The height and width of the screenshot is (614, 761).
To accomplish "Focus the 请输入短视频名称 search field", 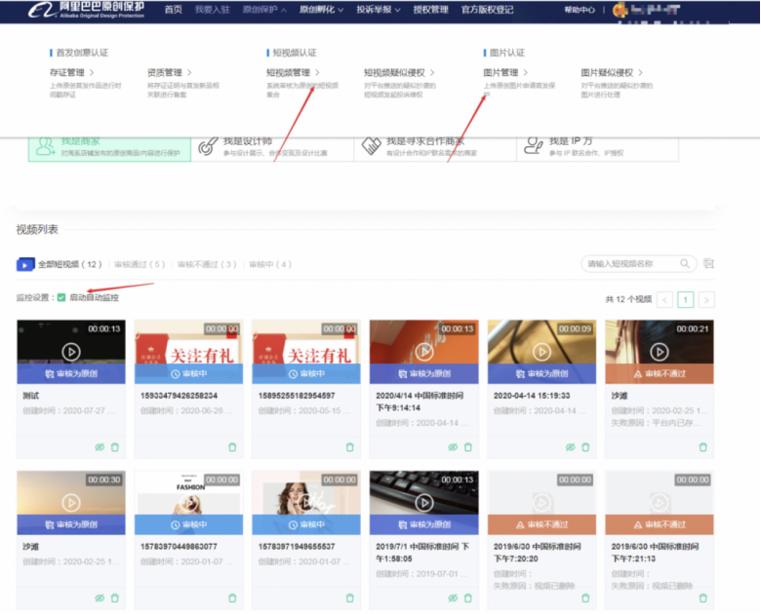I will click(x=639, y=264).
